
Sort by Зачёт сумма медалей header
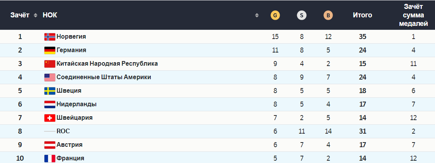pyautogui.click(x=413, y=15)
